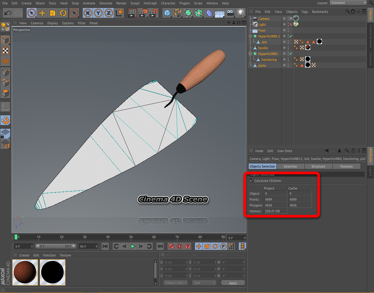The image size is (374, 293).
Task: Add a deformer object from the toolbar
Action: (209, 13)
